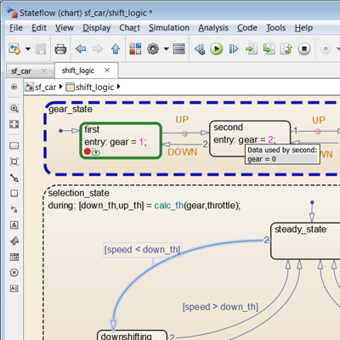This screenshot has width=340, height=340.
Task: Click sf_car in the breadcrumb
Action: (x=45, y=88)
